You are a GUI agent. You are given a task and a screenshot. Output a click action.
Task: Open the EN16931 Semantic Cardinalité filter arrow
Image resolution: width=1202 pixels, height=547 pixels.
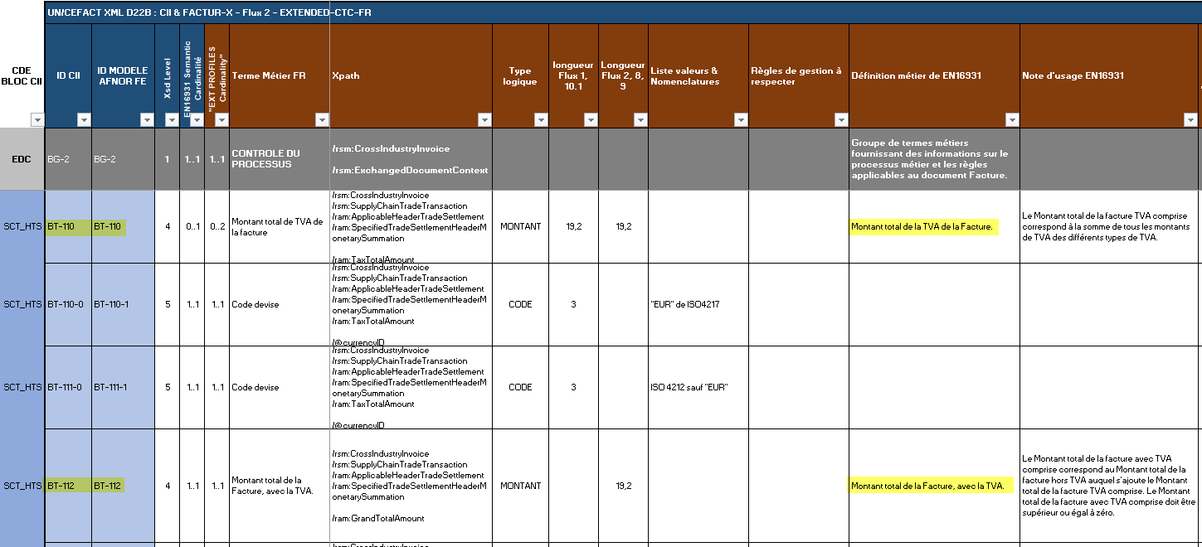coord(197,120)
